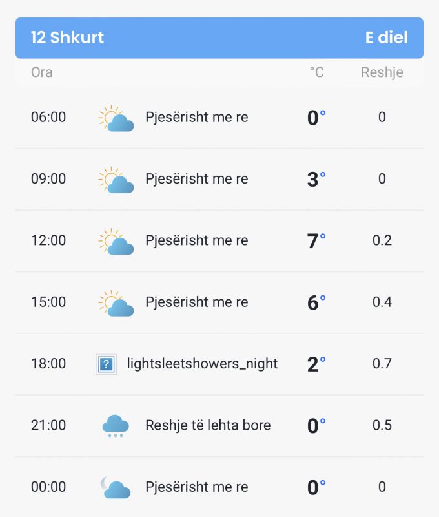Click the Reshje të lehta bore description
This screenshot has width=439, height=517.
pyautogui.click(x=208, y=425)
